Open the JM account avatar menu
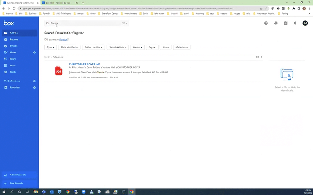Viewport: 313px width, 195px height. tap(305, 23)
